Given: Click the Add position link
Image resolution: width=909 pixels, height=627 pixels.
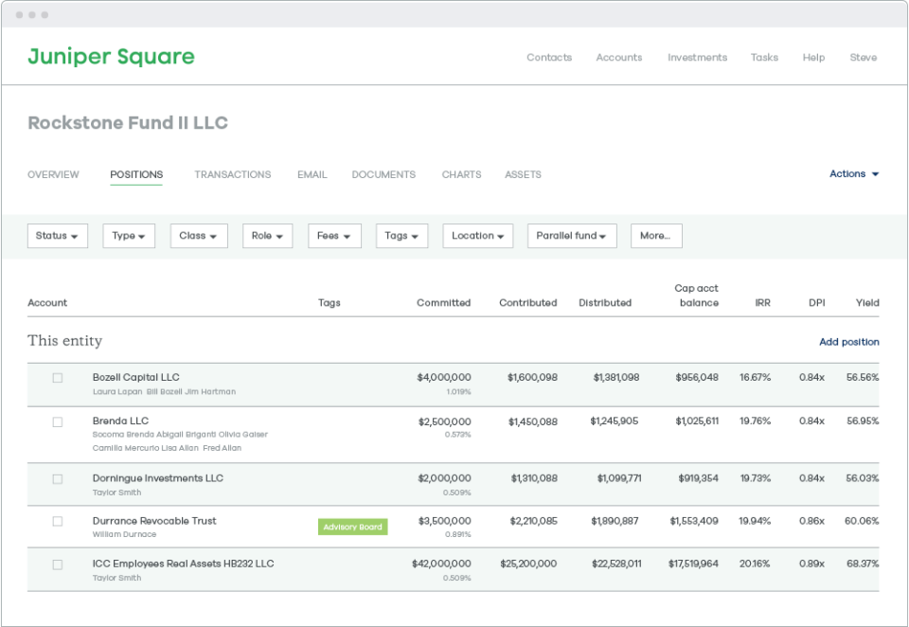Looking at the screenshot, I should 848,342.
